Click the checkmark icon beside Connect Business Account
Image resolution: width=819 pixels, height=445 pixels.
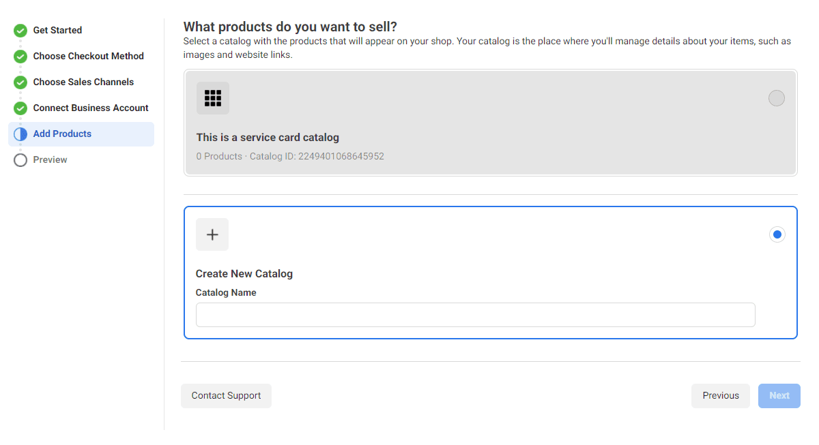tap(20, 108)
